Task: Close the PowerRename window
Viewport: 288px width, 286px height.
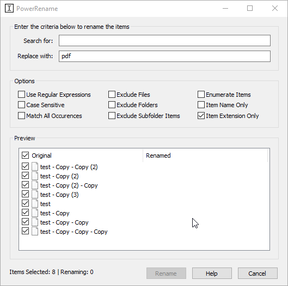Action: pos(275,8)
